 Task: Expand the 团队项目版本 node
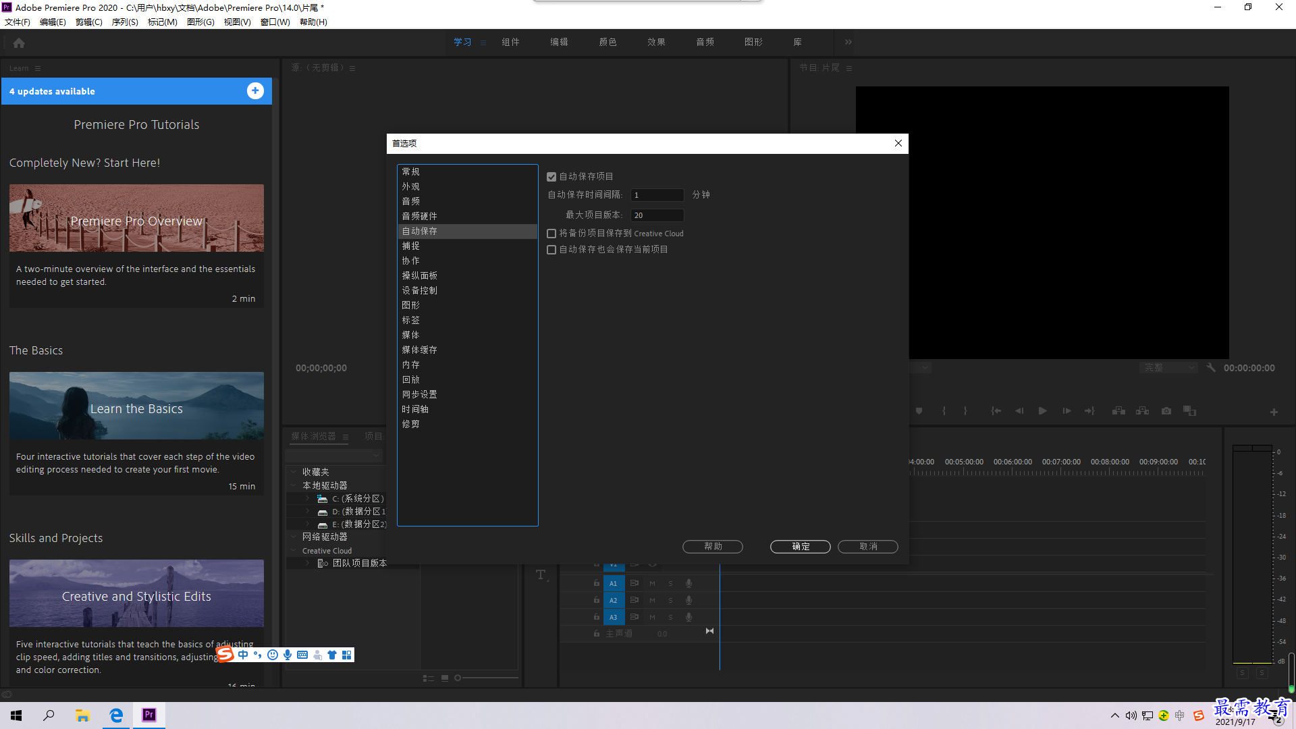click(308, 563)
